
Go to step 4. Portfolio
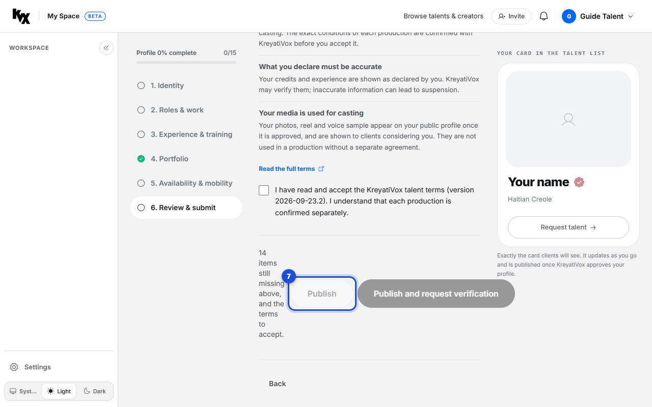(x=186, y=159)
